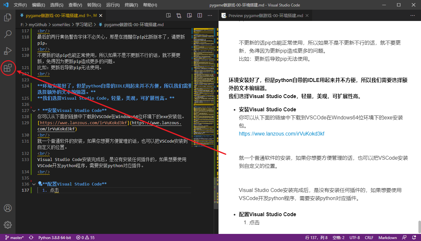Open the 运行(R) menu

click(113, 5)
